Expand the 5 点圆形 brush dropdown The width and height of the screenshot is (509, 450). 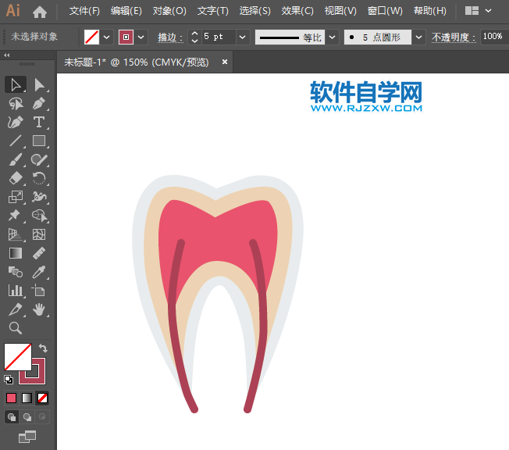click(419, 37)
